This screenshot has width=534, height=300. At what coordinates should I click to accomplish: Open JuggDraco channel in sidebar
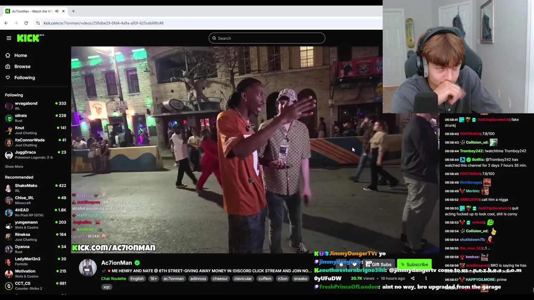[x=35, y=155]
